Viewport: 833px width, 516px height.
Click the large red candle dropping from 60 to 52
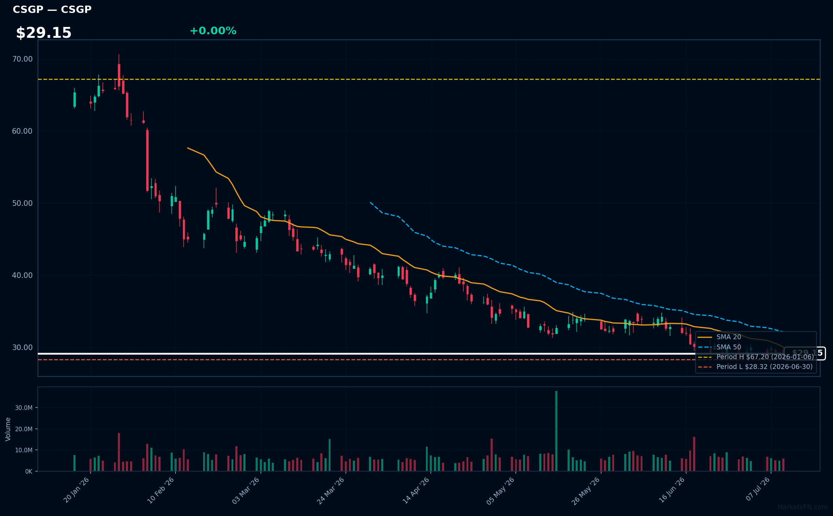(x=147, y=160)
